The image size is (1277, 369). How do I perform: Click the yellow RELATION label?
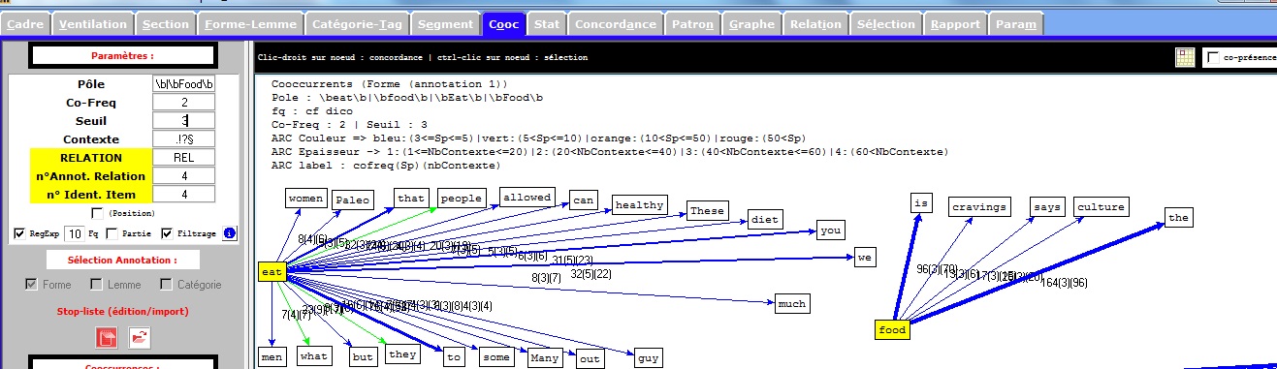(x=91, y=158)
